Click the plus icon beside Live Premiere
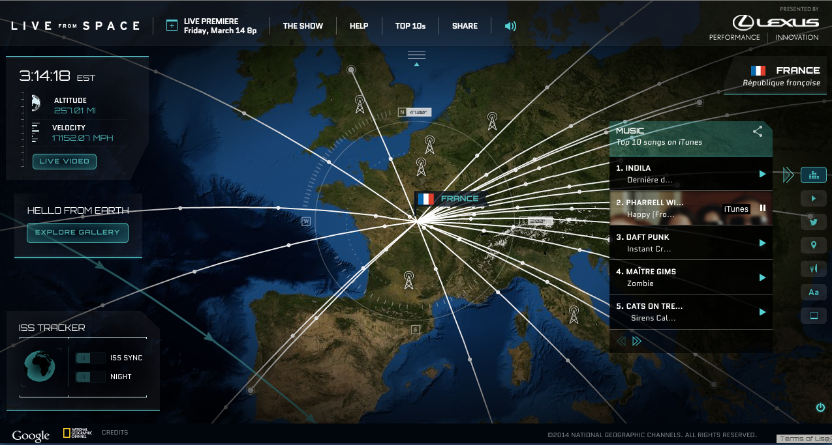 click(x=172, y=25)
